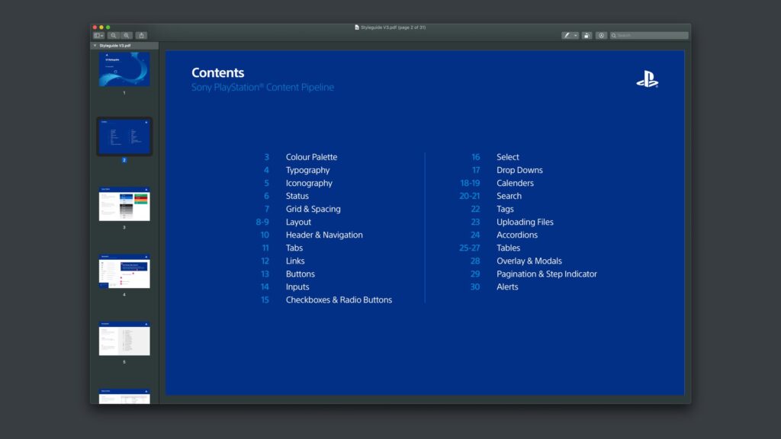781x439 pixels.
Task: Click the rotate page icon
Action: point(587,35)
